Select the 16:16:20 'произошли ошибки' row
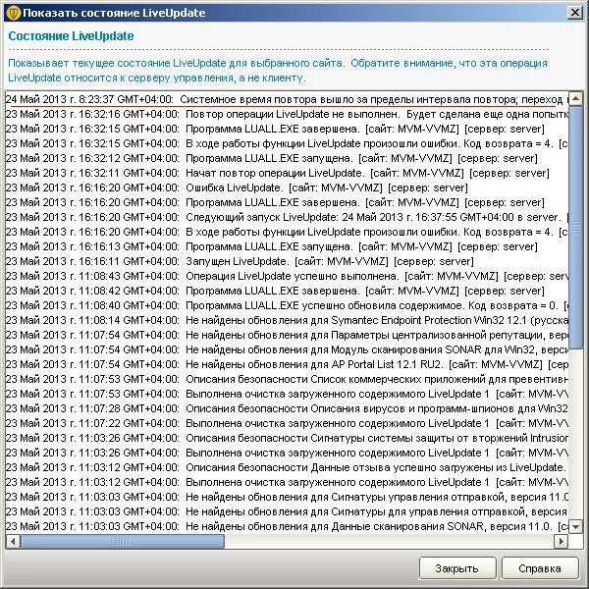 [287, 232]
